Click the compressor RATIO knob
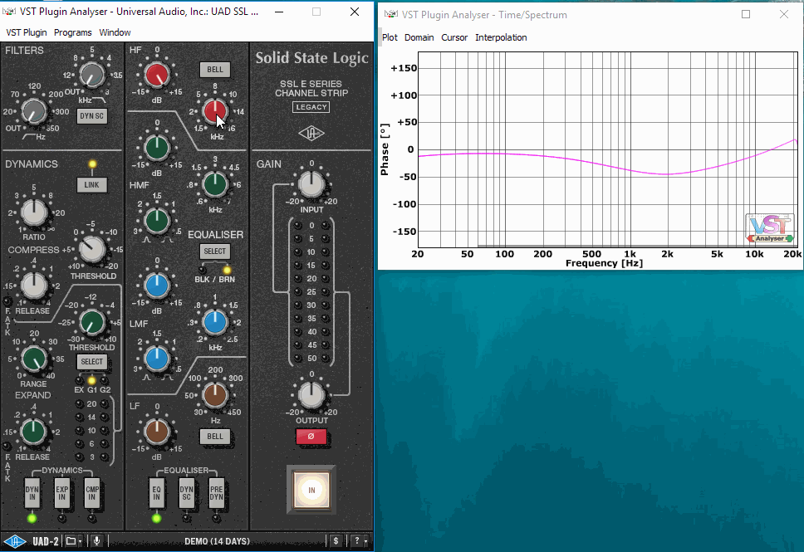 click(x=34, y=212)
